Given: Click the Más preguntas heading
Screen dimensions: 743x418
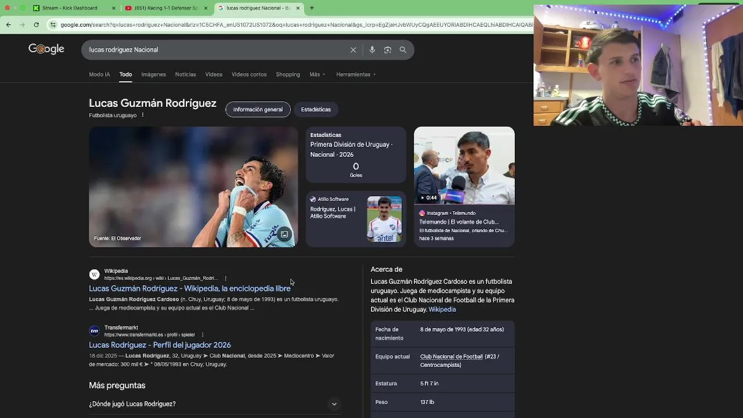Looking at the screenshot, I should (117, 385).
